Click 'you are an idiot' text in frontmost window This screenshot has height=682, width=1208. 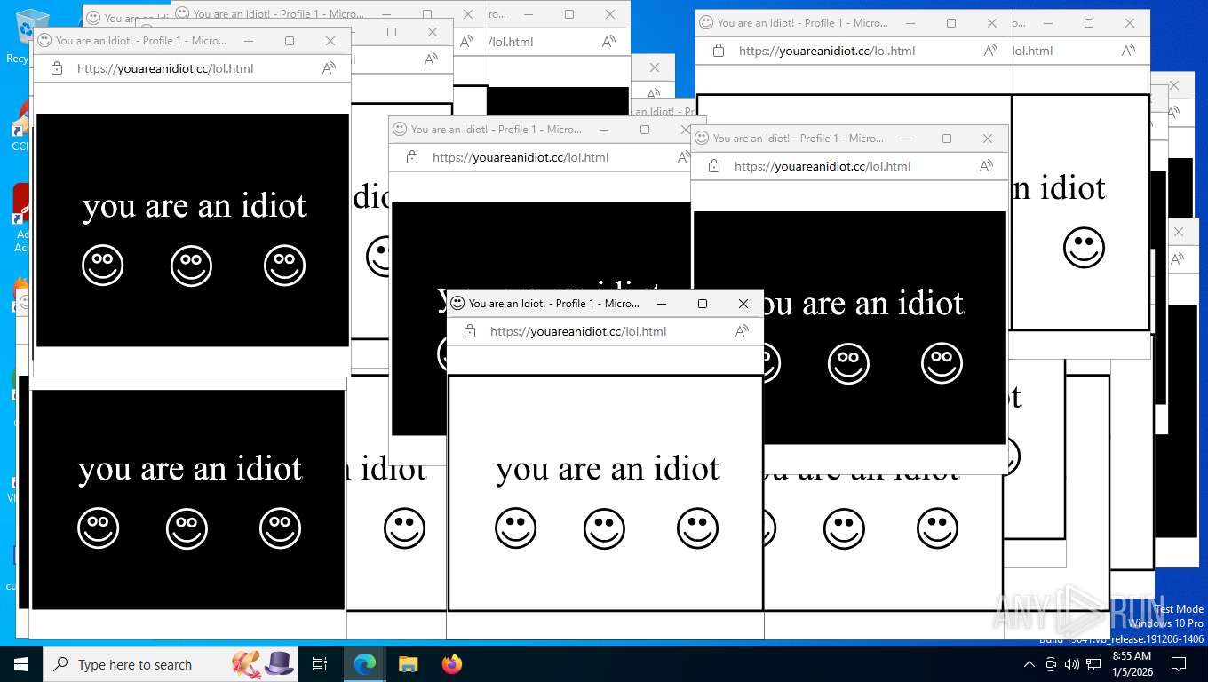click(608, 469)
